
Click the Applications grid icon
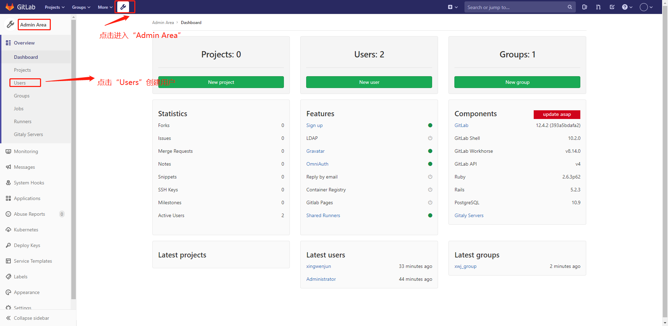[x=8, y=198]
